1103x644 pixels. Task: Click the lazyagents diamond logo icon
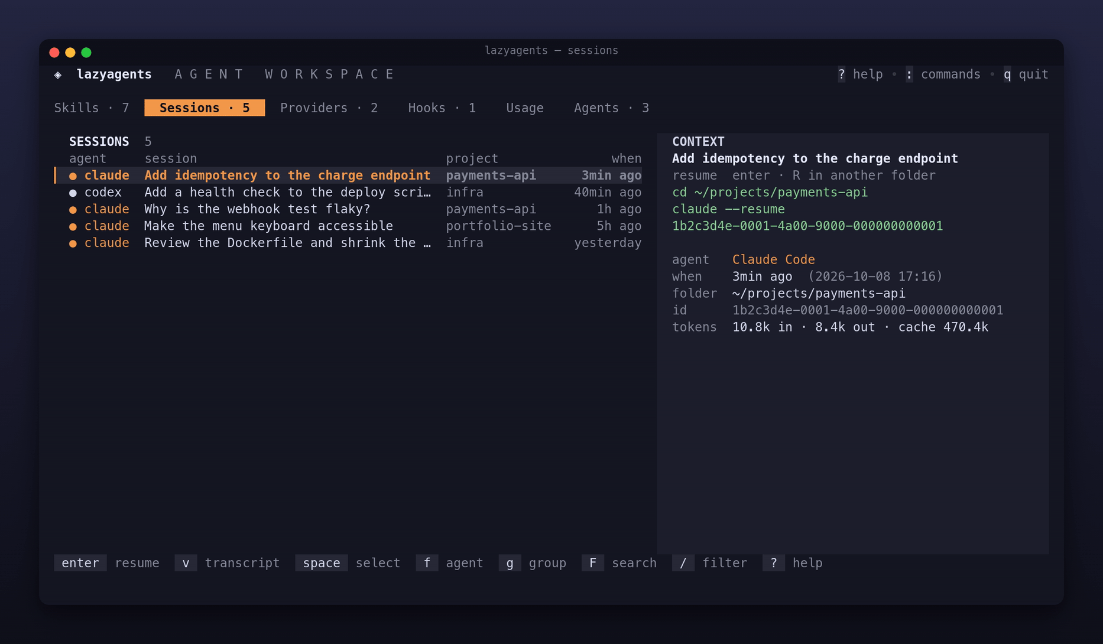coord(58,75)
